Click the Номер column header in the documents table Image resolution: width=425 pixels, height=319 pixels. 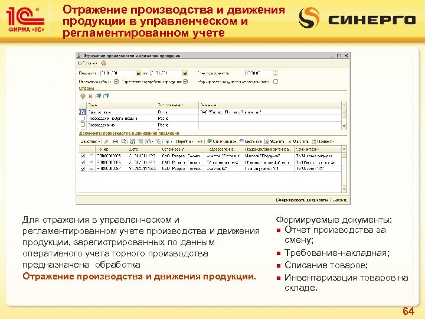click(x=112, y=149)
